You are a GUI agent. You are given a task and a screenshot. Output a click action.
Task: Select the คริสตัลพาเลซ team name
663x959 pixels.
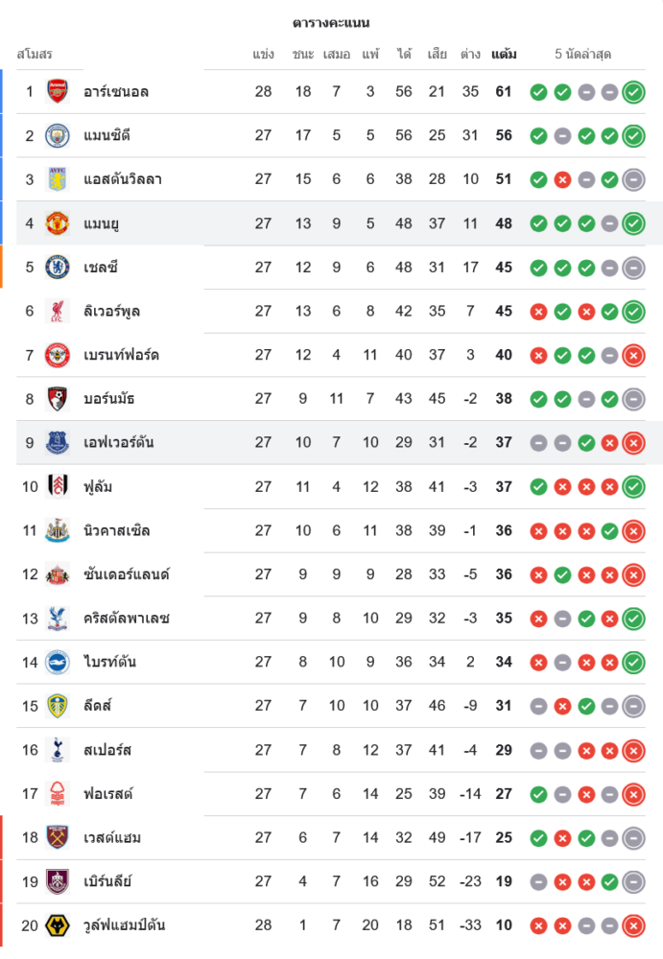pos(127,618)
